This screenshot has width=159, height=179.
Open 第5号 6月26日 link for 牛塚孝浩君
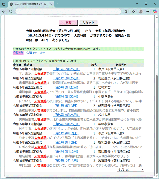tap(66, 124)
